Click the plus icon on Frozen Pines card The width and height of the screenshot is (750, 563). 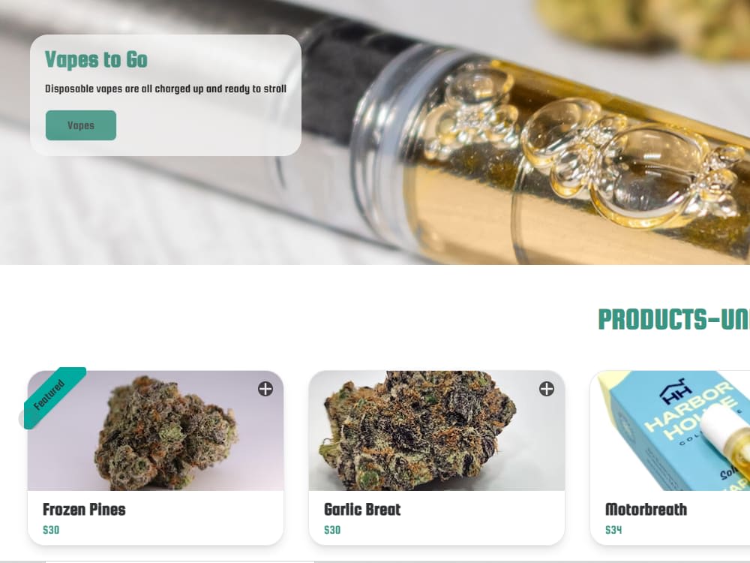coord(265,389)
